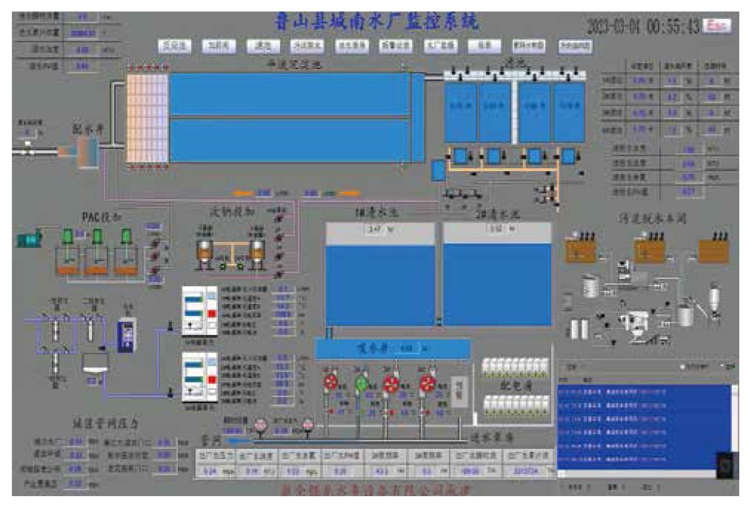The height and width of the screenshot is (506, 756).
Task: Toggle the red indicator on lower chlorine analyzer
Action: tap(212, 380)
